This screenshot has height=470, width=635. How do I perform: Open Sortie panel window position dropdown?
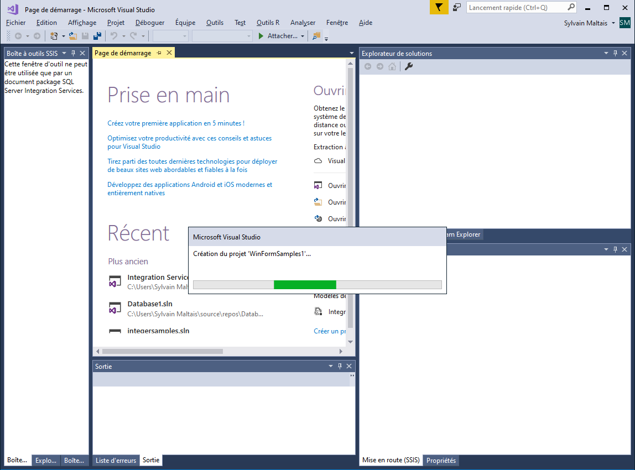point(331,366)
